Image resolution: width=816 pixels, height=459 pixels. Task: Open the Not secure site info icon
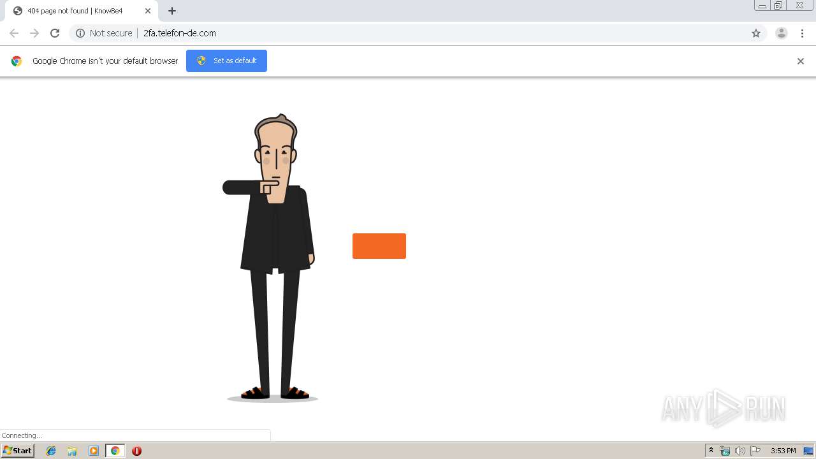[x=80, y=33]
